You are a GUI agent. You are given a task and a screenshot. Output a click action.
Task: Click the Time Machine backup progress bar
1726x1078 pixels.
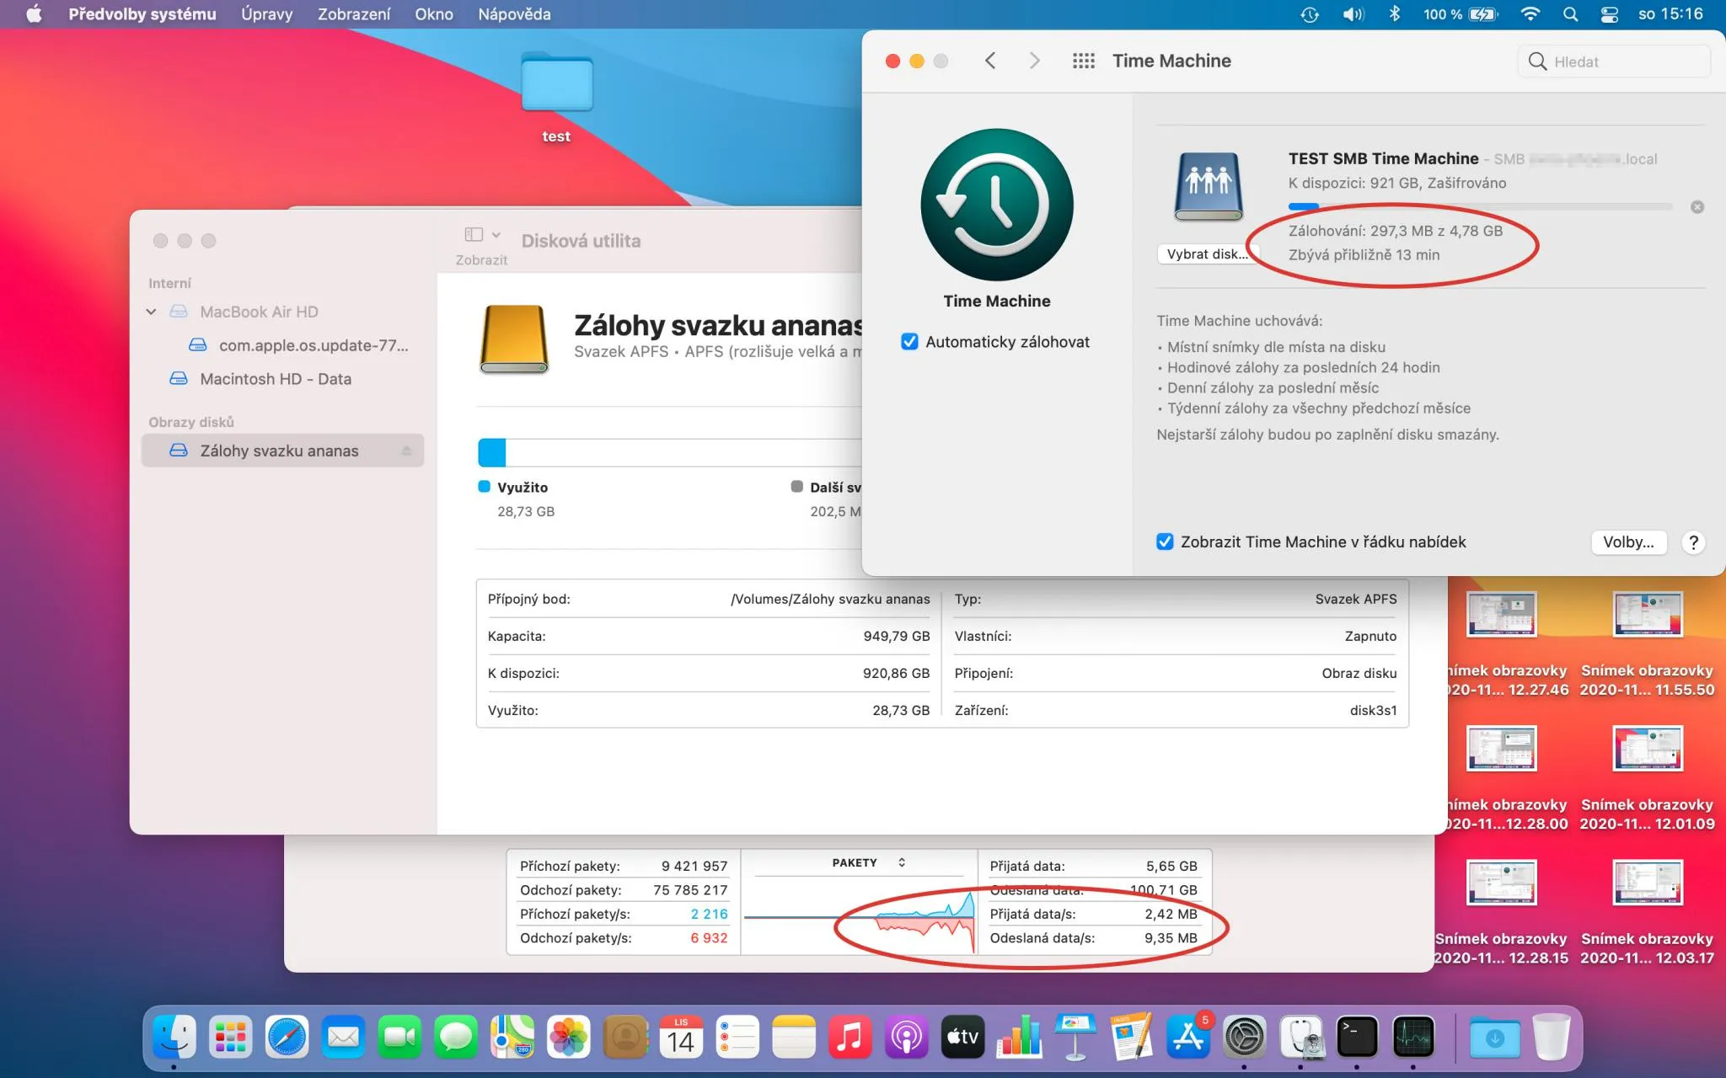point(1480,207)
